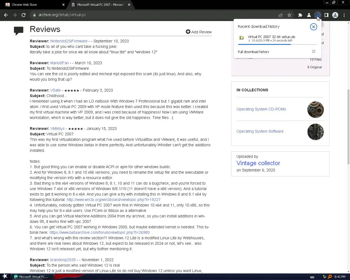Image resolution: width=350 pixels, height=280 pixels.
Task: Click the Reviews heading
Action: pyautogui.click(x=45, y=29)
